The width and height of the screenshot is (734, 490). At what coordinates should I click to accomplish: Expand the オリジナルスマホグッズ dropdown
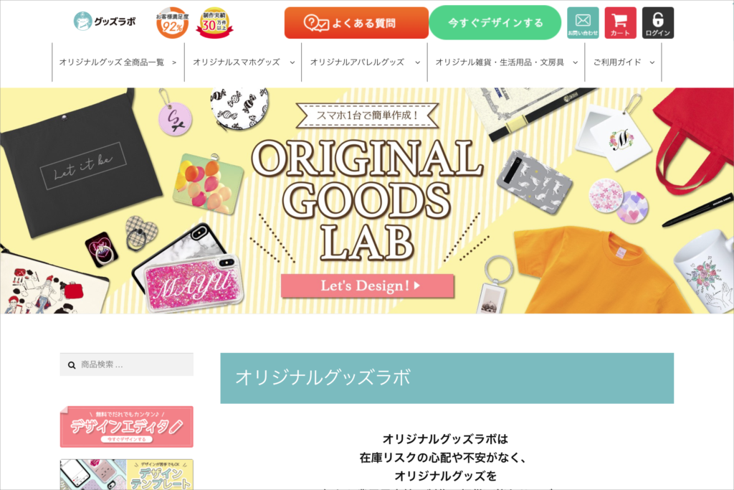(292, 62)
